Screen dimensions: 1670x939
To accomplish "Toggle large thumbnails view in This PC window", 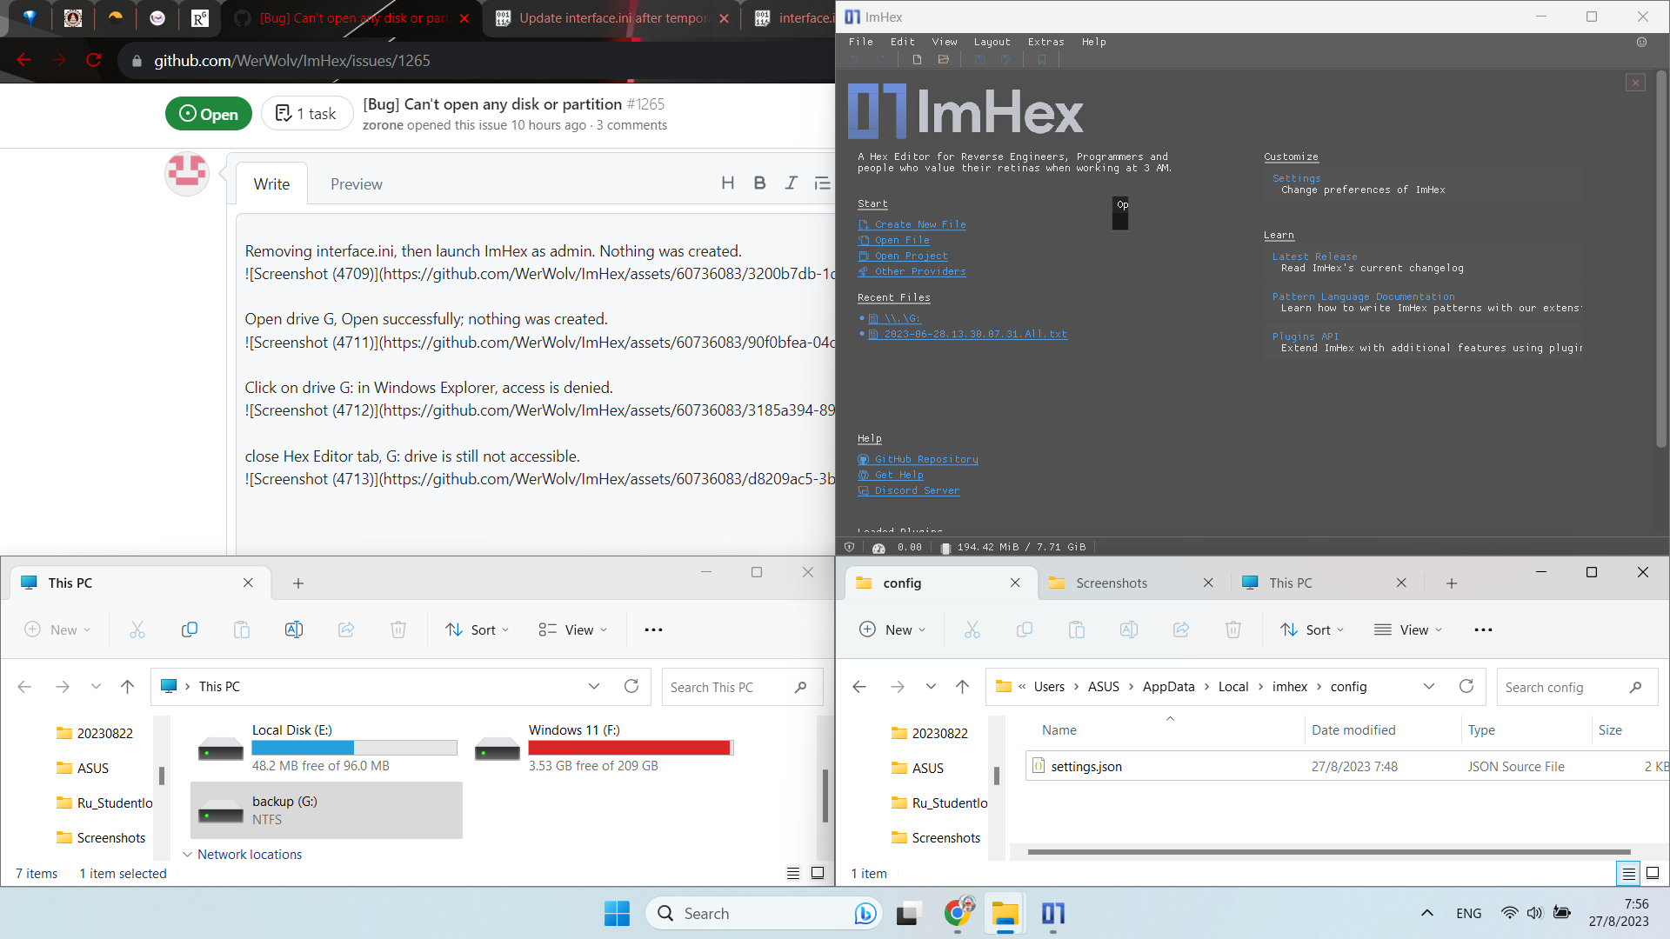I will pyautogui.click(x=818, y=873).
